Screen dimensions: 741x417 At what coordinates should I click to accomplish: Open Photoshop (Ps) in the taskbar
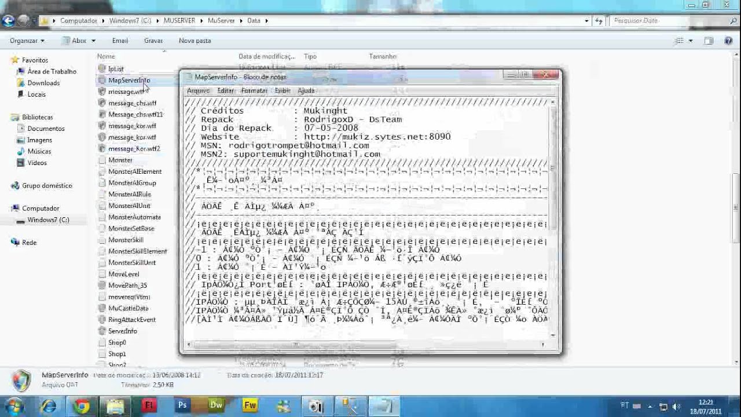pos(183,406)
